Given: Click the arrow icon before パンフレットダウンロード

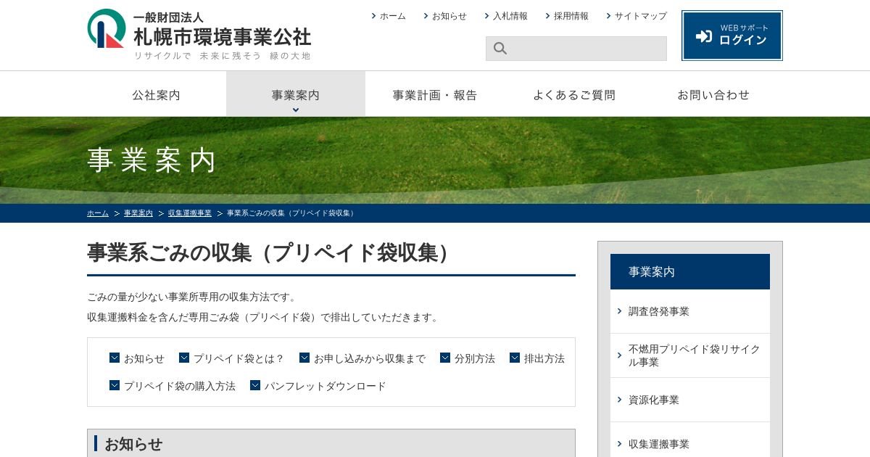Looking at the screenshot, I should [255, 385].
